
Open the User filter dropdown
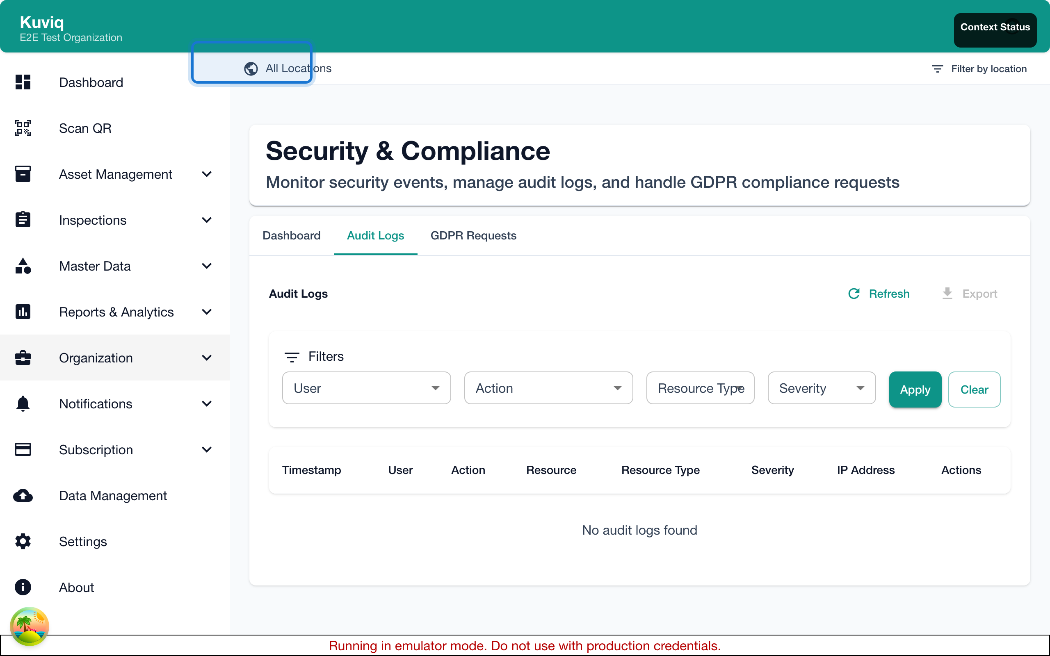click(367, 388)
